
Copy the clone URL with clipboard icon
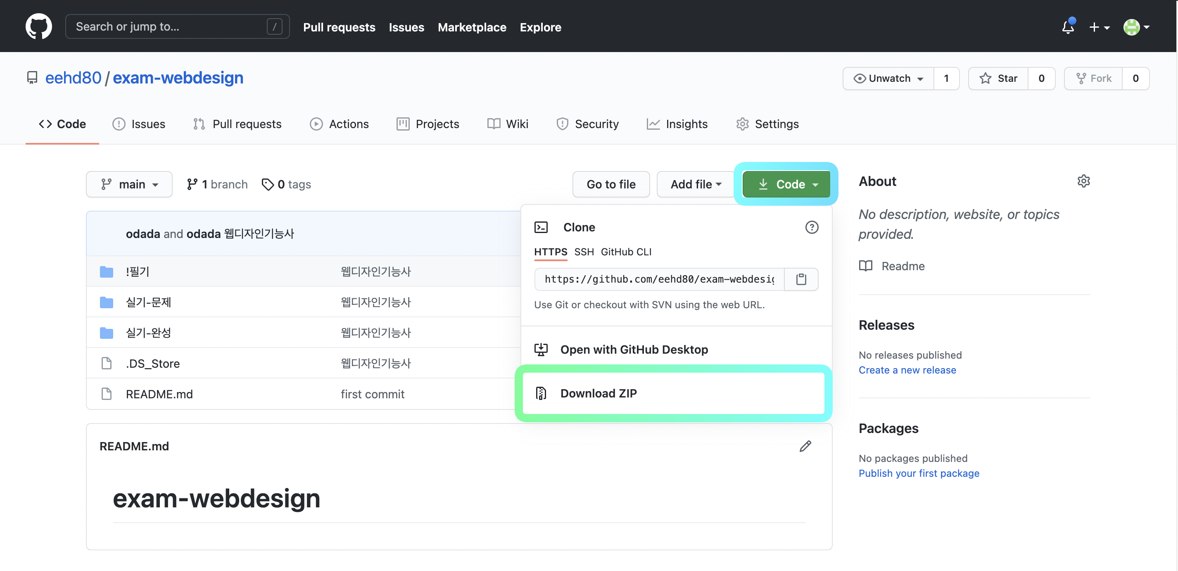coord(801,279)
